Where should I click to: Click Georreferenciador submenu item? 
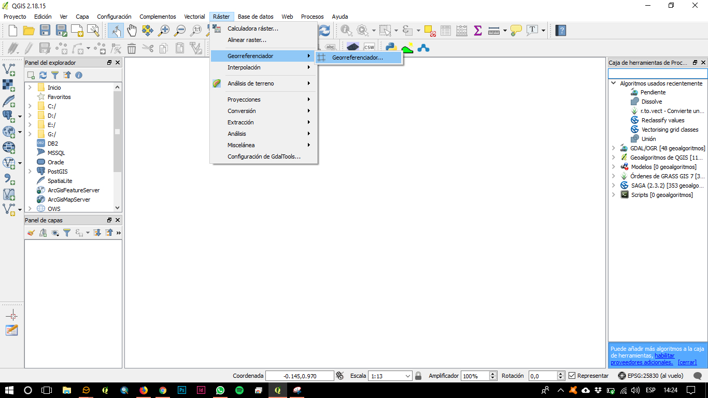(358, 58)
